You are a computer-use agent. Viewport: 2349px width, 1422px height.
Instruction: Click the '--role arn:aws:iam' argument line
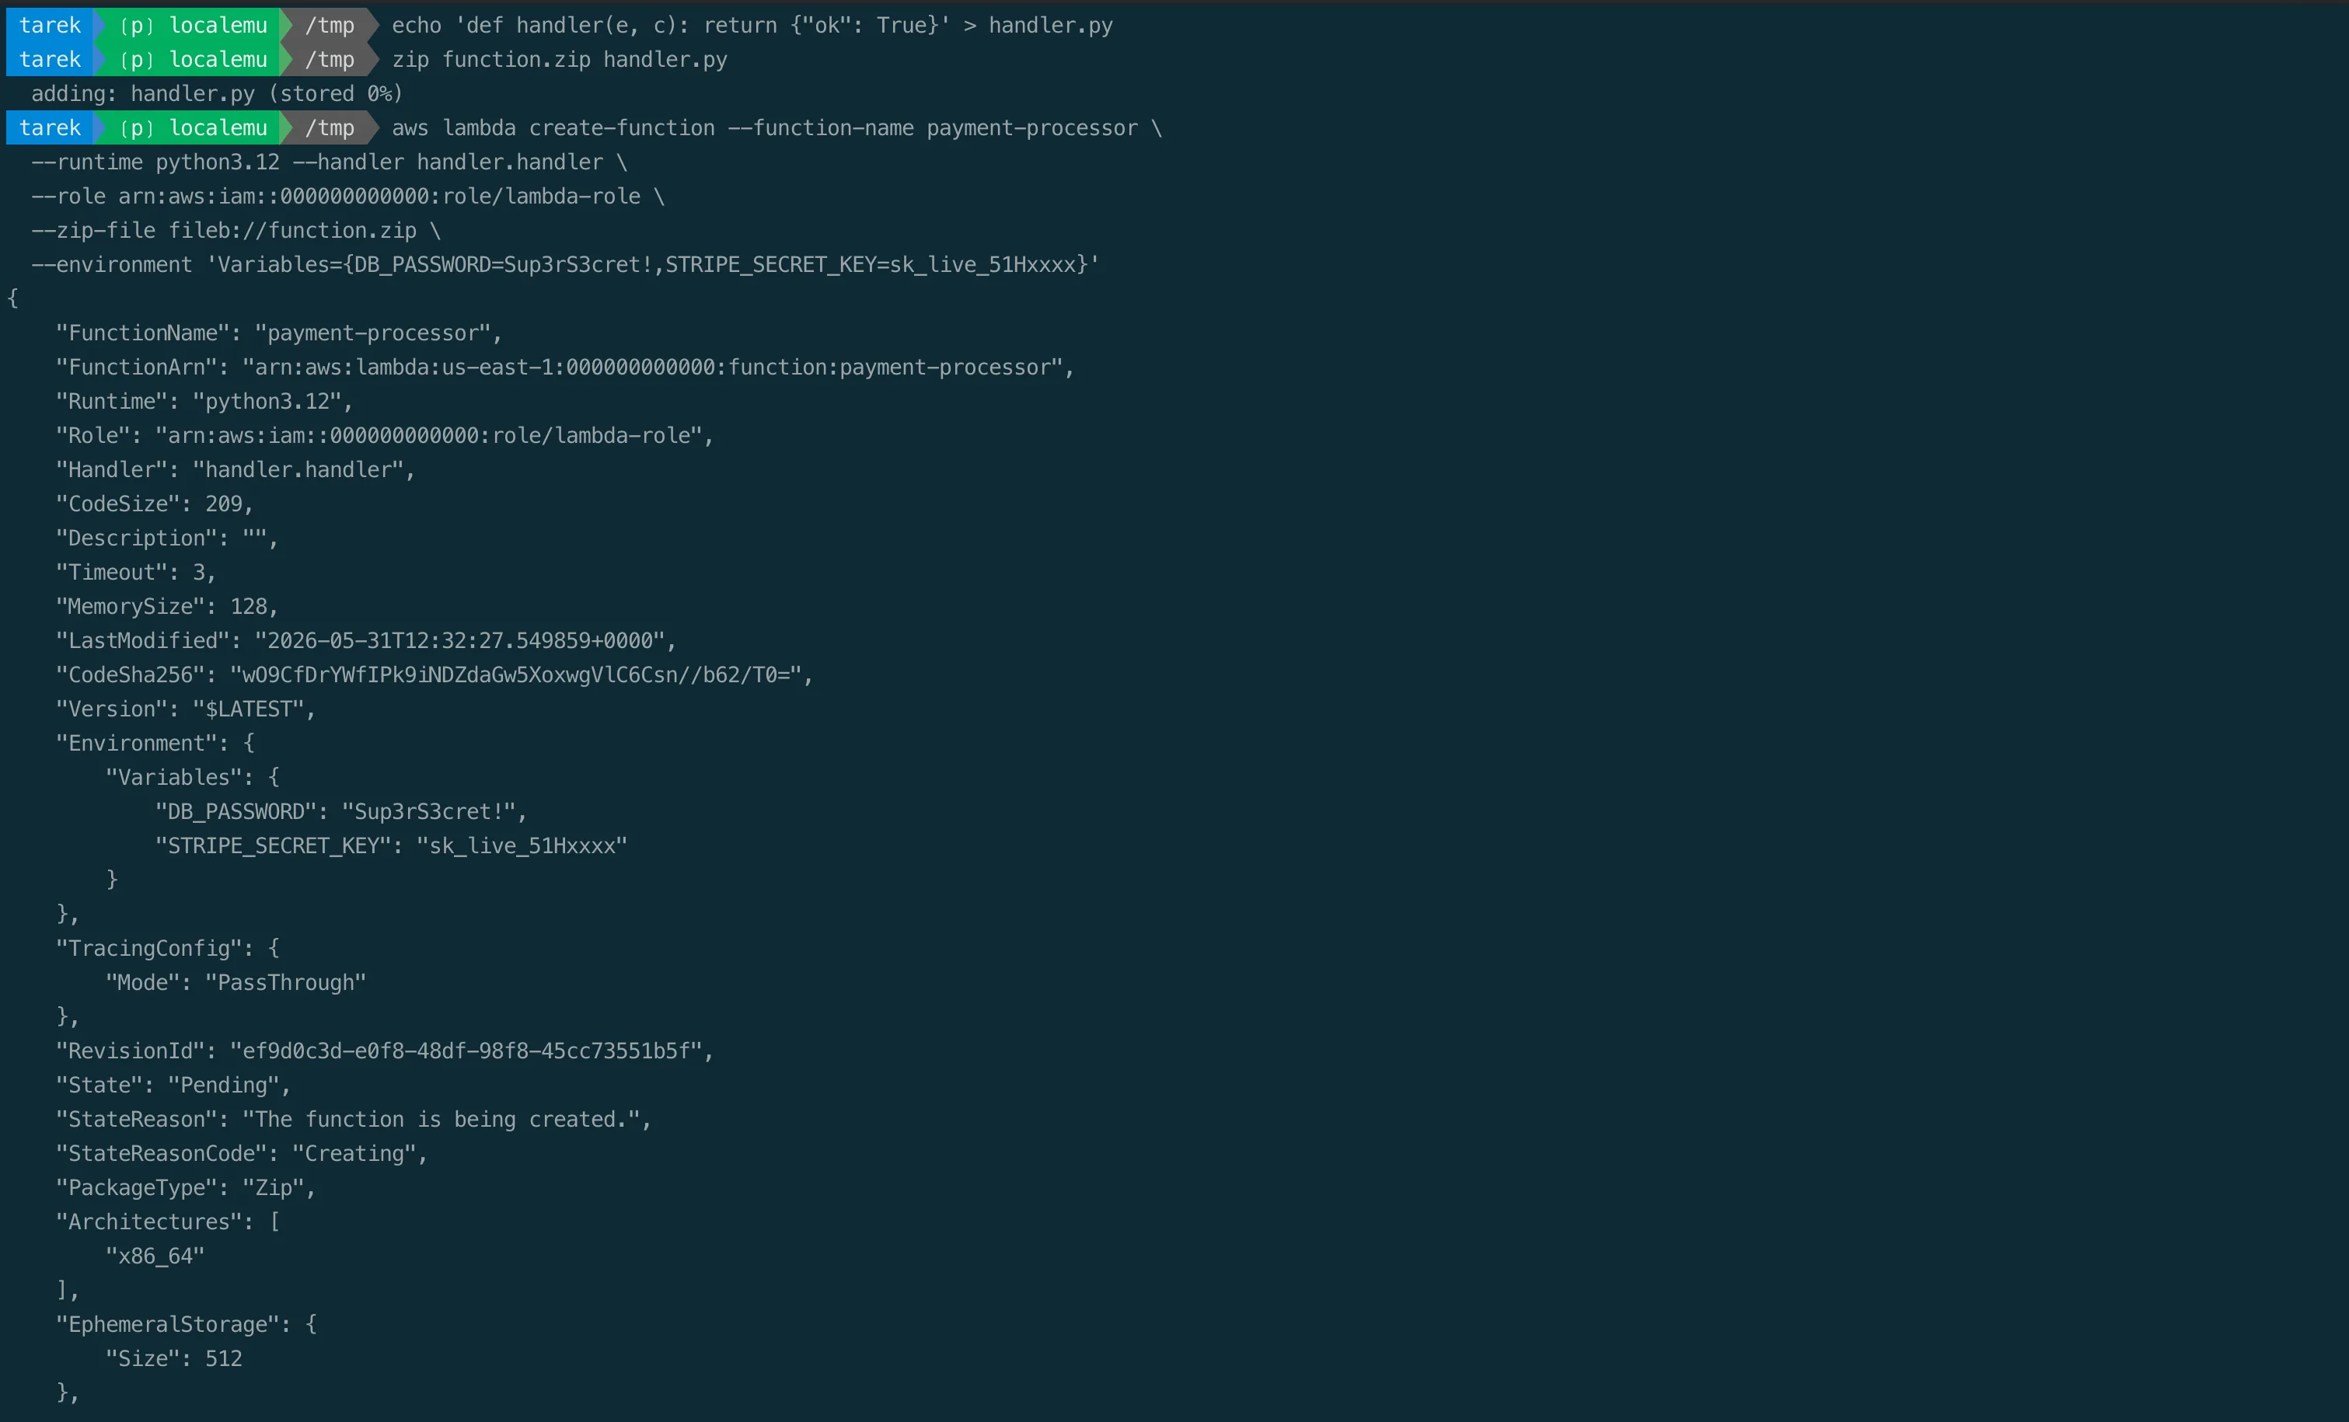click(x=347, y=197)
